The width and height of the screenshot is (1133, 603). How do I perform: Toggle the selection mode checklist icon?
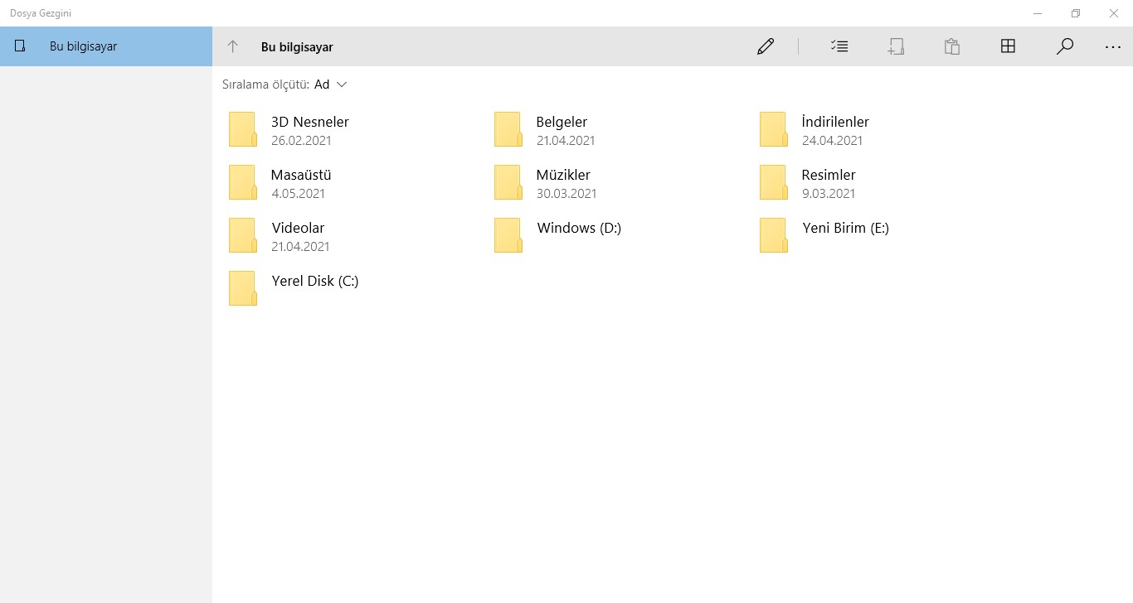pos(839,46)
